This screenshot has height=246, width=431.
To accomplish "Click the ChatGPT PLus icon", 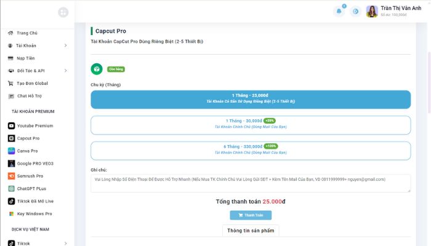I will (11, 189).
